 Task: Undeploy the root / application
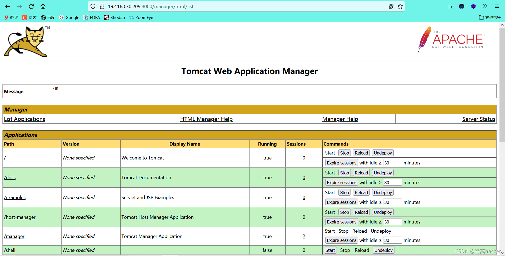point(383,153)
